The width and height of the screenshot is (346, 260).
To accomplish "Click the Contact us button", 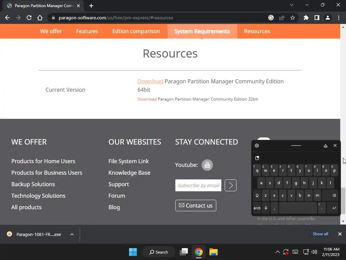I will pyautogui.click(x=196, y=205).
